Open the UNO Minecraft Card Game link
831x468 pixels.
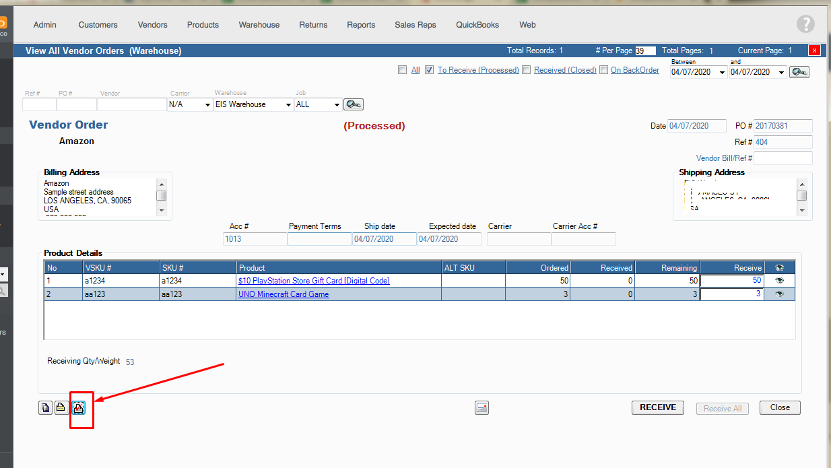[284, 294]
